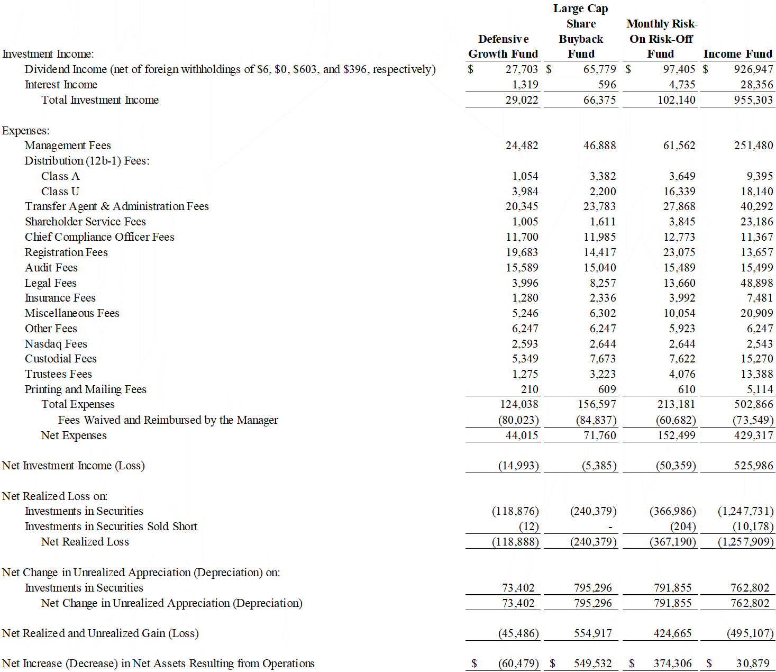Click net increase value 374,306
Screen dimensions: 776x672
[672, 664]
